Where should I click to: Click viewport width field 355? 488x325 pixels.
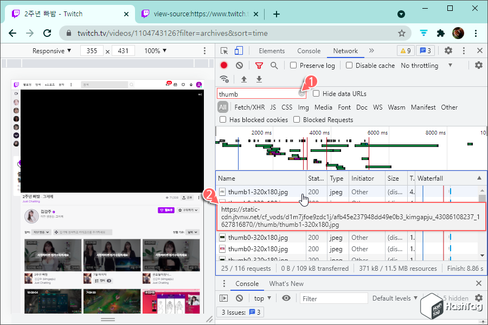92,51
